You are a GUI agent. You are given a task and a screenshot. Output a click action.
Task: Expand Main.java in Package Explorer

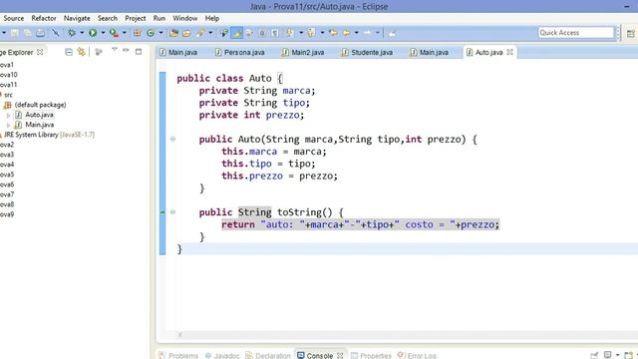(x=8, y=125)
